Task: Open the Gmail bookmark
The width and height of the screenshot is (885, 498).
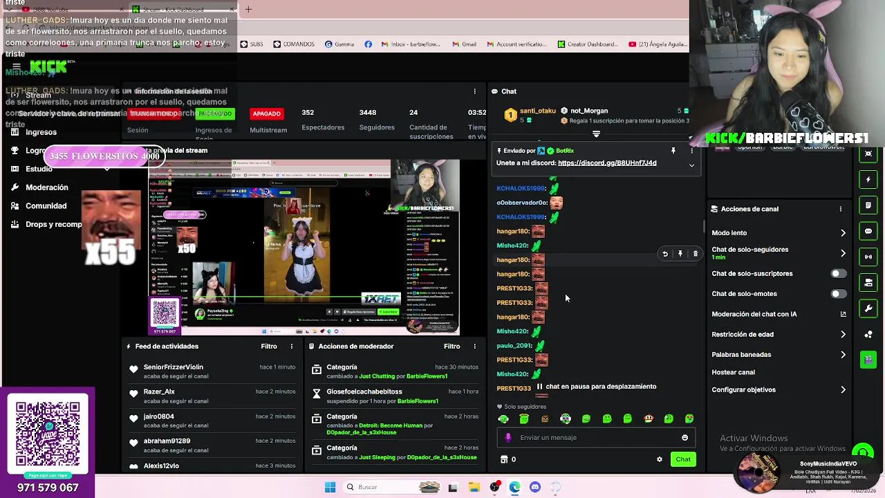Action: [465, 44]
